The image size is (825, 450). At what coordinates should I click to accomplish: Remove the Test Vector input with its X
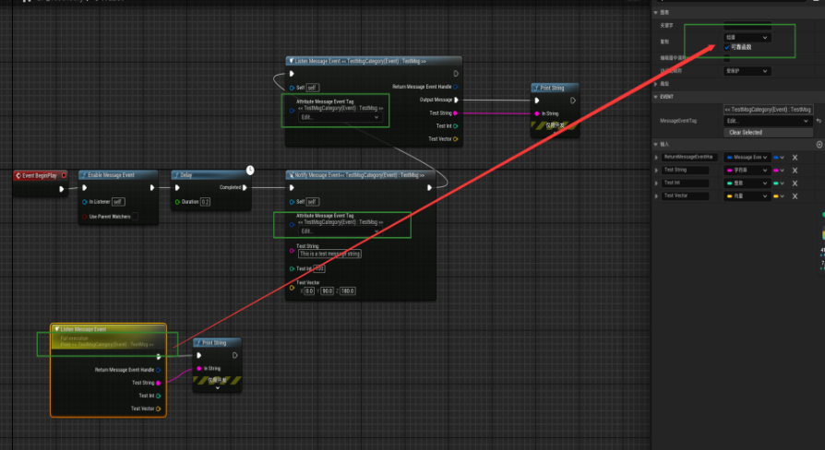(x=795, y=196)
